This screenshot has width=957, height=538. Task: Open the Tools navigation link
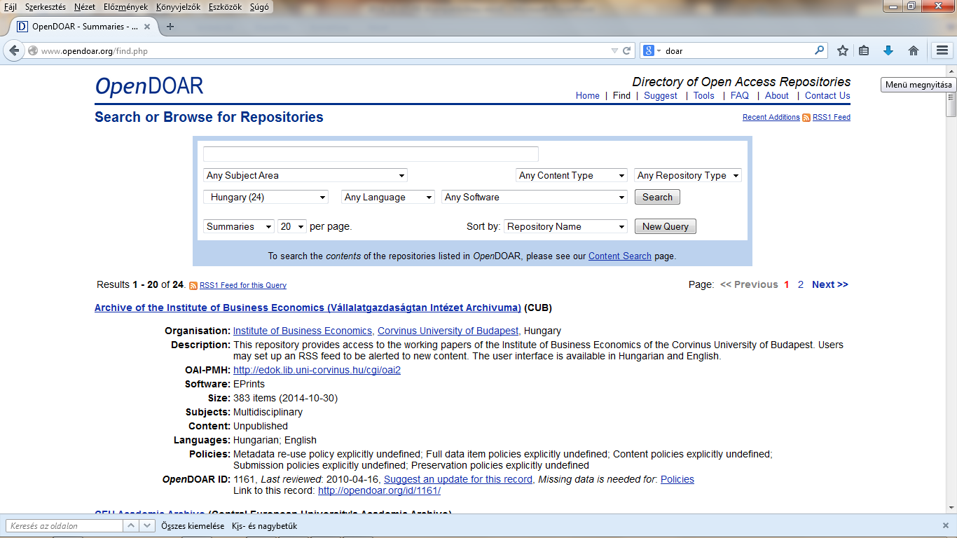click(x=704, y=96)
